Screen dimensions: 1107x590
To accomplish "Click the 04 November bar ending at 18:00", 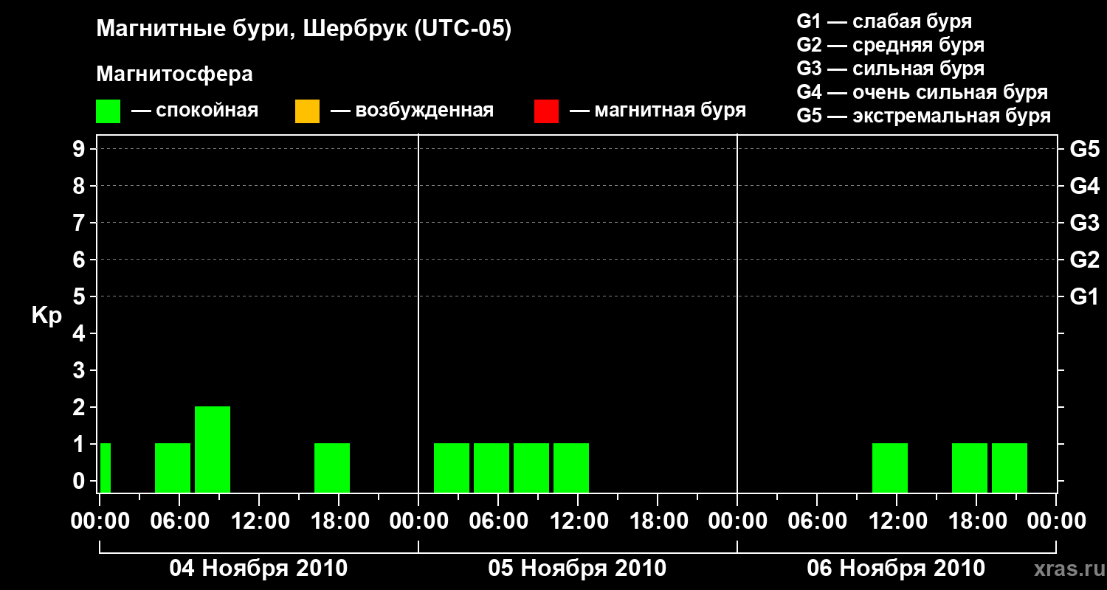I will 332,468.
